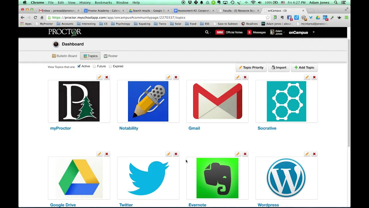Click the edit pencil above Evernote

[238, 154]
